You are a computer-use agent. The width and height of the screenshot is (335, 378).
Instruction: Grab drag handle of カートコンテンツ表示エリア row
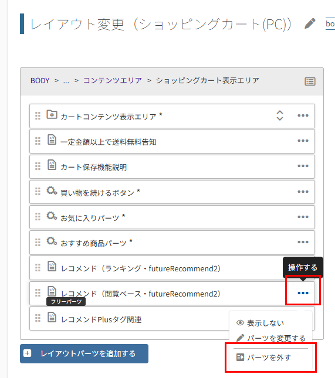coord(38,115)
